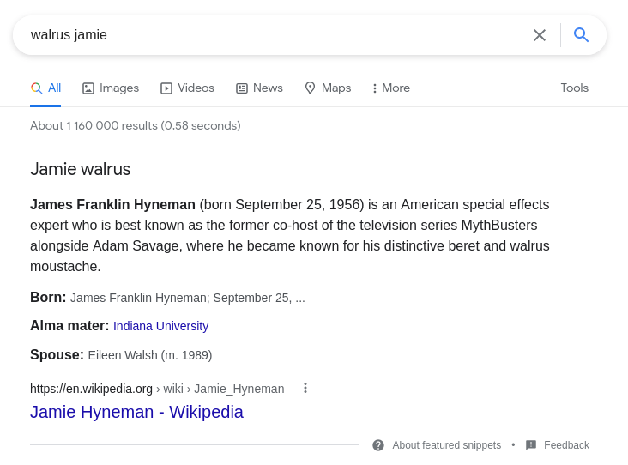Open the News tab
The image size is (628, 465).
259,88
